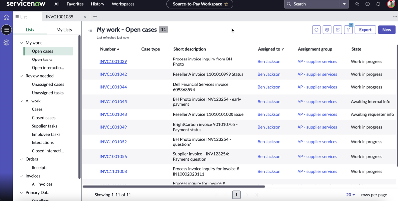398x201 pixels.
Task: Switch to INVC1001039 tab
Action: (60, 17)
